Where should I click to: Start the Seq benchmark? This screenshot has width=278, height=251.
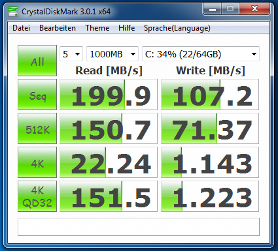pyautogui.click(x=37, y=95)
